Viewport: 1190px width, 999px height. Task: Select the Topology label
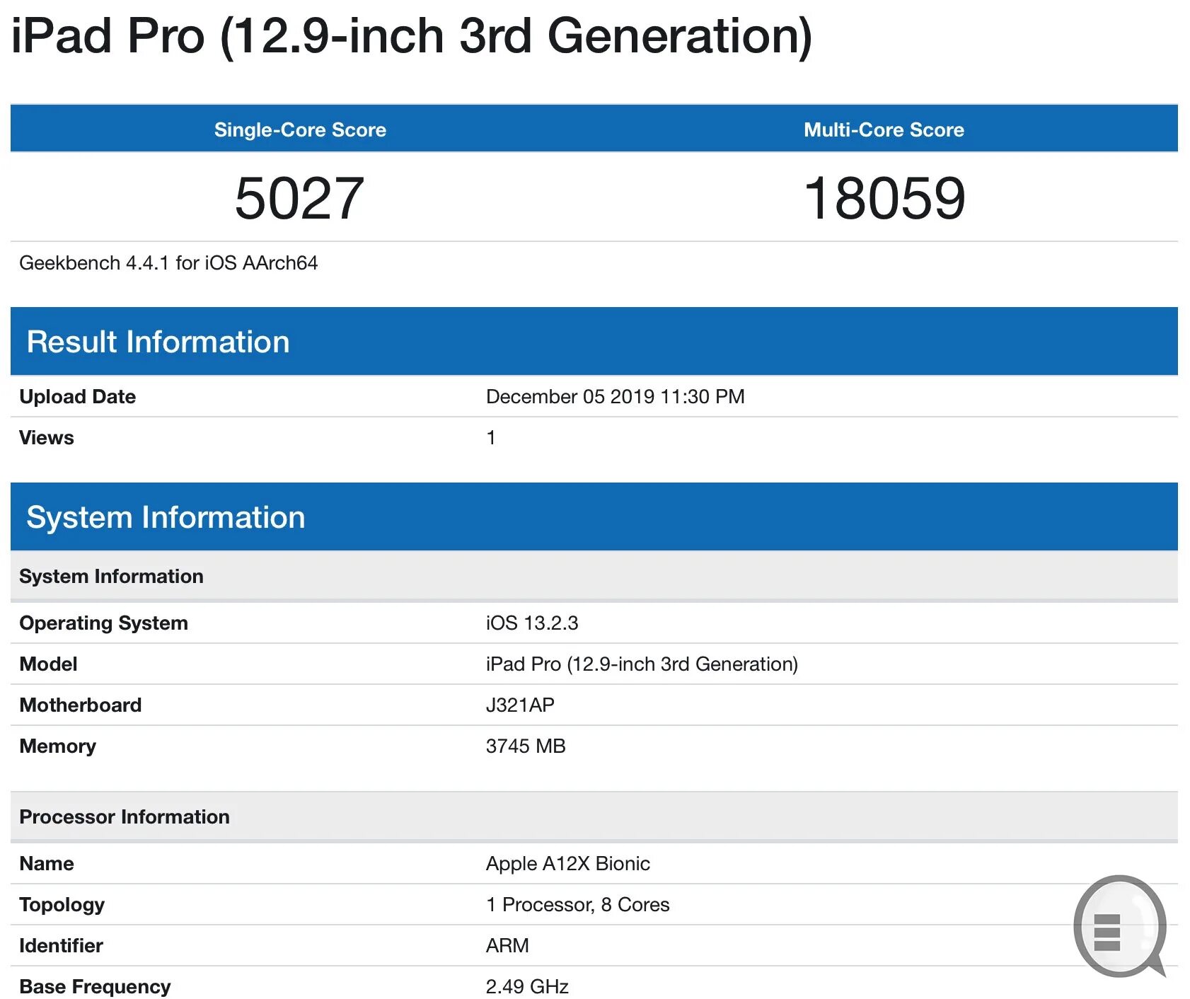click(62, 905)
